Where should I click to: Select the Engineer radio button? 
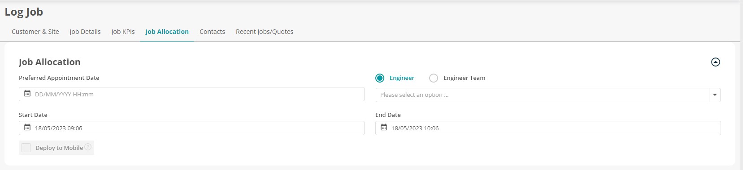pos(380,78)
